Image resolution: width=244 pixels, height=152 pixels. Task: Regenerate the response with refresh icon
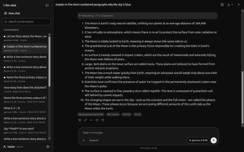tap(97, 120)
